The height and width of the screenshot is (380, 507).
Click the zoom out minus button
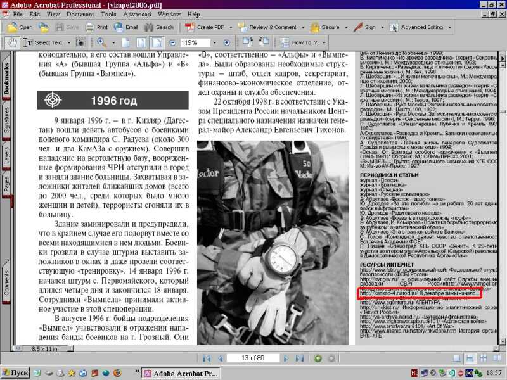tap(171, 42)
